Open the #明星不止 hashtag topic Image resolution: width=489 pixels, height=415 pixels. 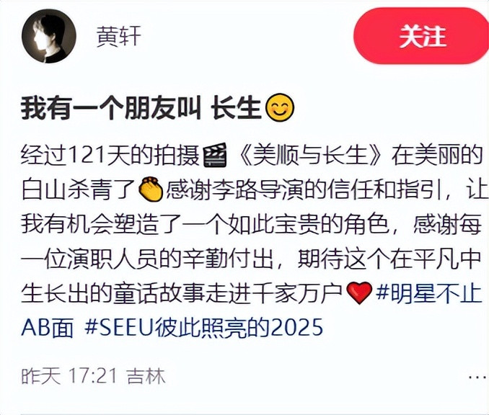click(429, 293)
